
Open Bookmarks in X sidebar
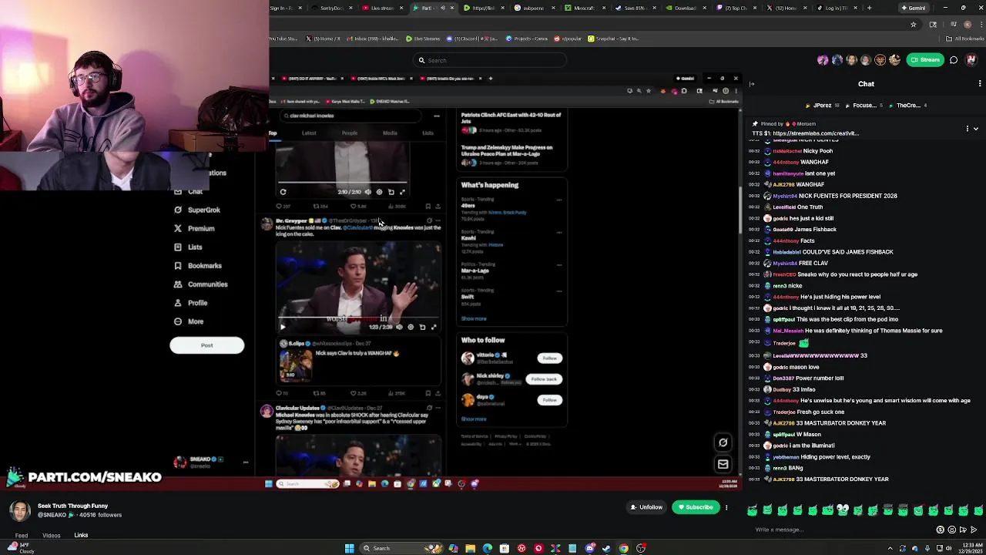[x=198, y=266]
